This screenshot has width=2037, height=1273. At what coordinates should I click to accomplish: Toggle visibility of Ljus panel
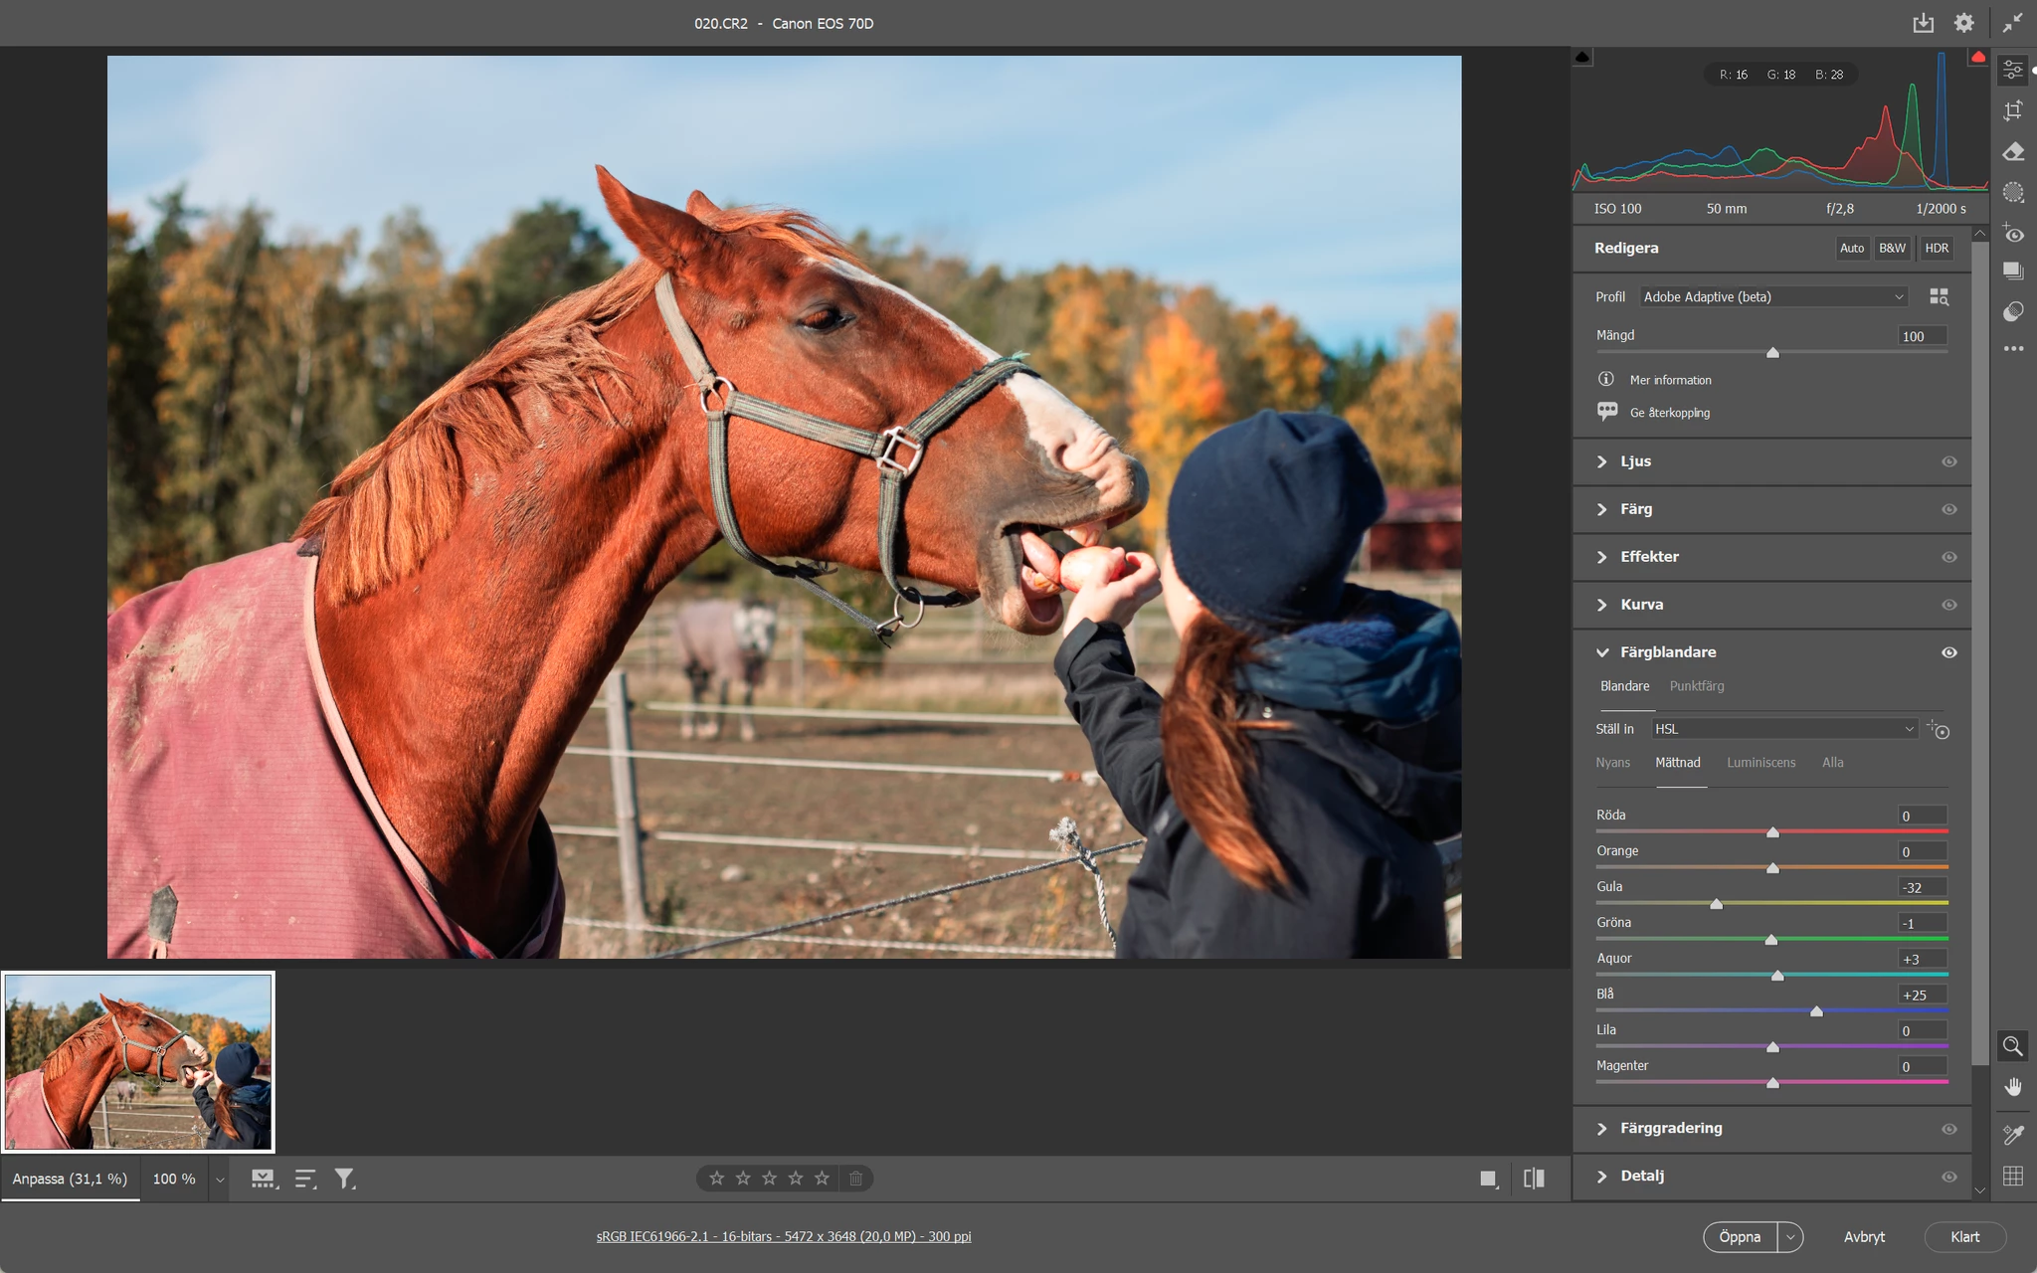click(1948, 461)
